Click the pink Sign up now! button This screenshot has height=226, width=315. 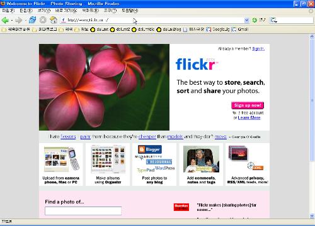[248, 105]
